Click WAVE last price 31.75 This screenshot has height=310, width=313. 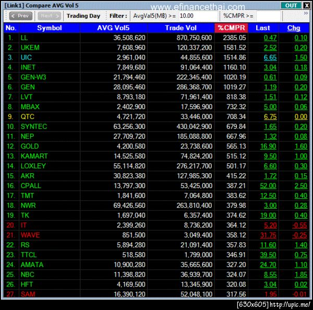coord(268,235)
